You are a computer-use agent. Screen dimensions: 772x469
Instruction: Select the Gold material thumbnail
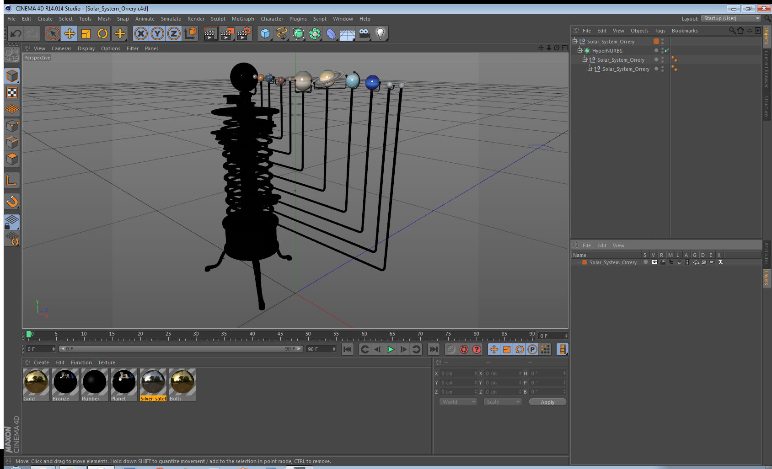[36, 382]
